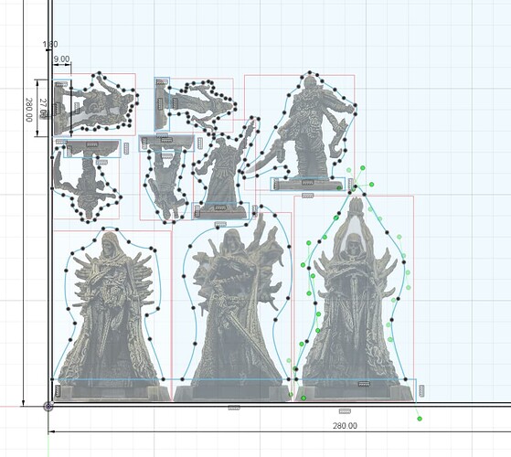Select the constraint glyph right of the arch figure's base
Image resolution: width=511 pixels, height=457 pixels.
click(x=421, y=390)
